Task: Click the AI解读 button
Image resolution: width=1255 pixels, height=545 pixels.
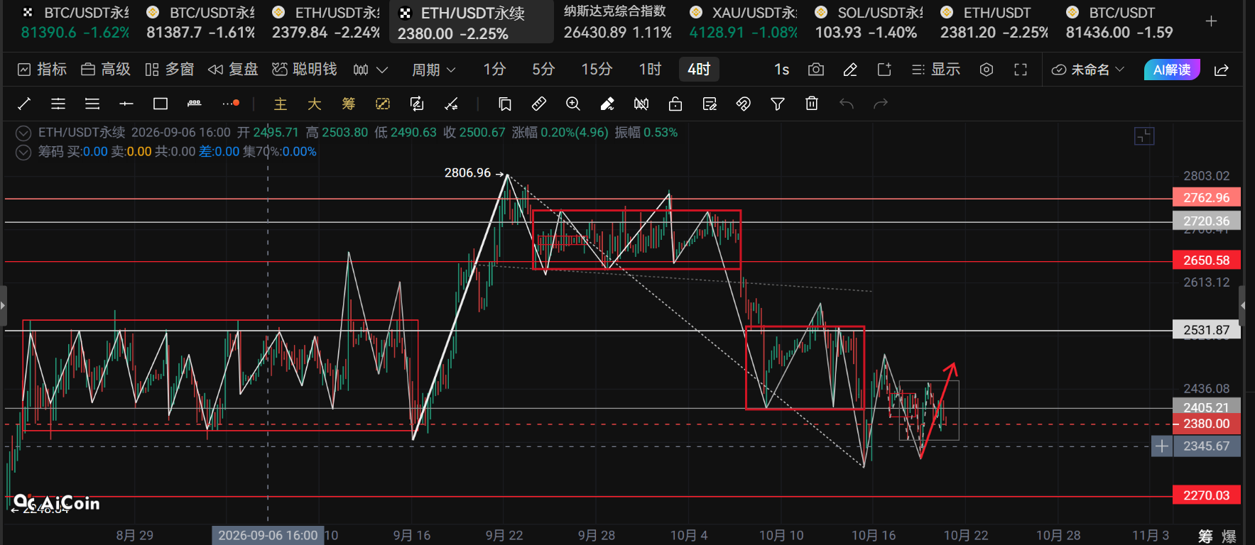Action: [x=1172, y=70]
